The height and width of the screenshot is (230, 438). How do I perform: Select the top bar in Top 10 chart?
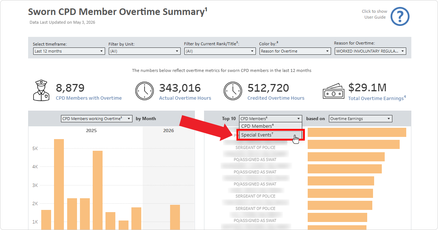coord(357,132)
